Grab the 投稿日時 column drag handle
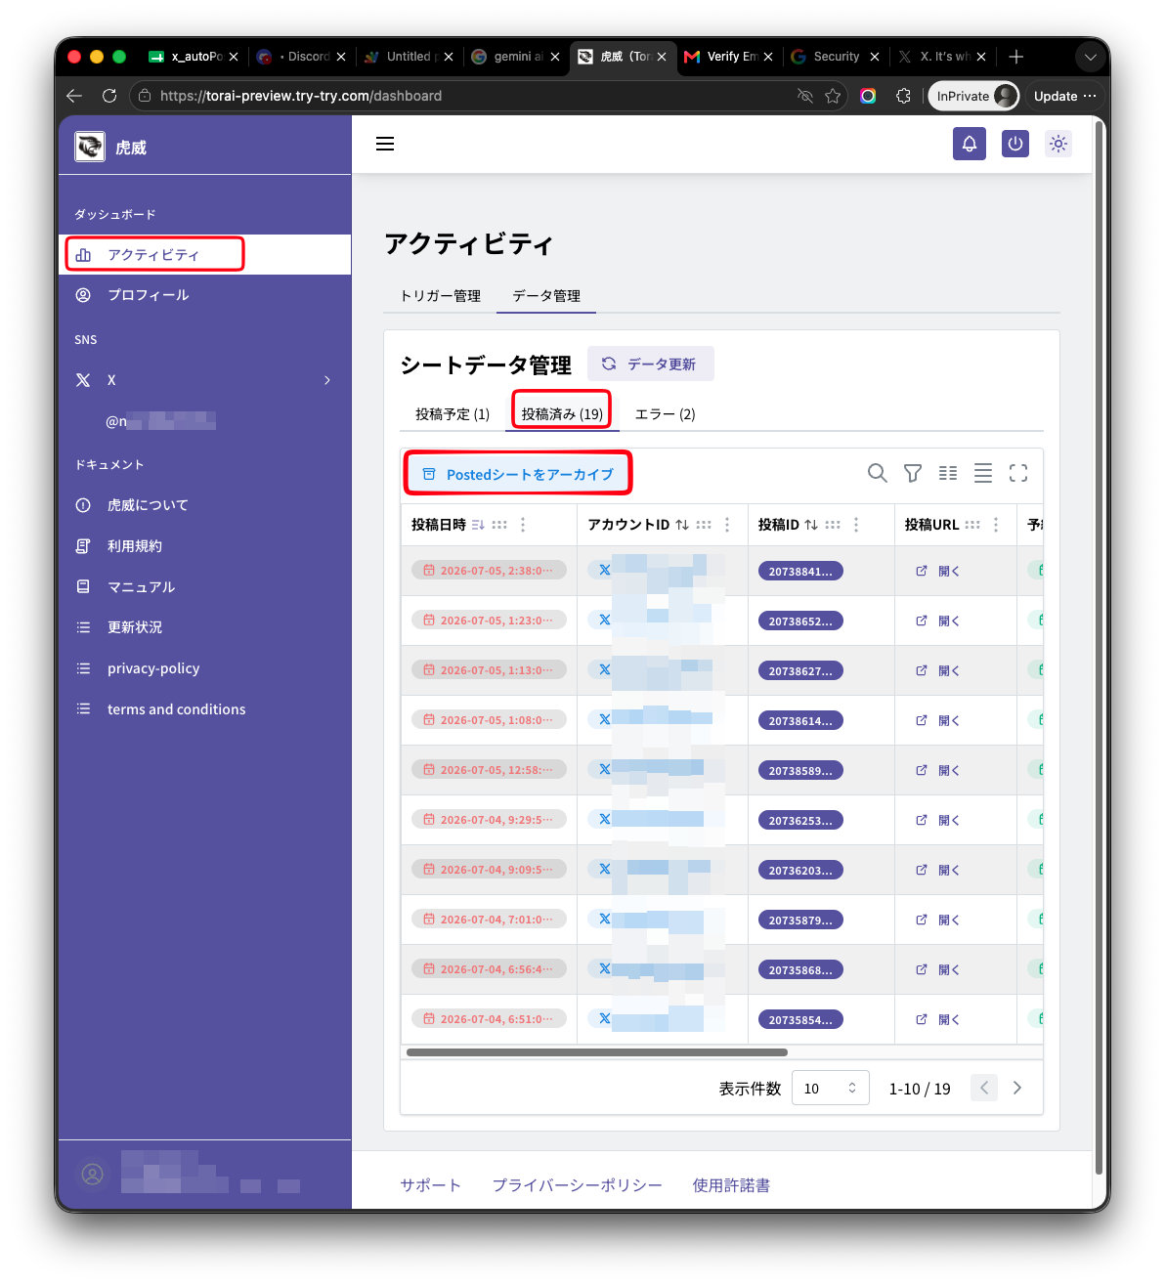Image resolution: width=1165 pixels, height=1285 pixels. (499, 525)
